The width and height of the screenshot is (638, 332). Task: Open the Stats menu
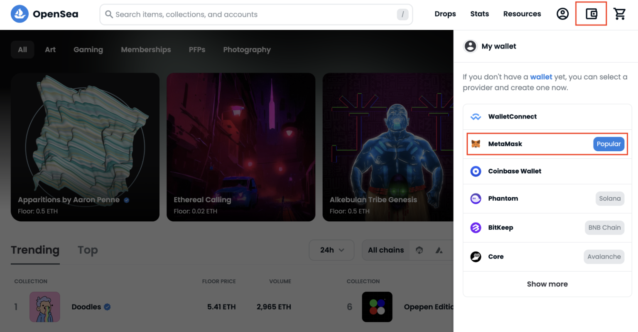479,14
